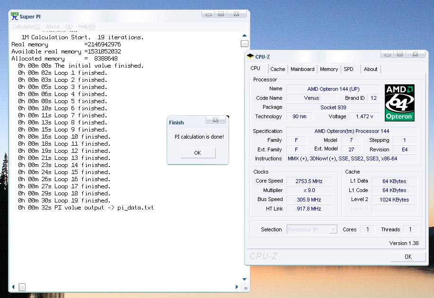Viewport: 434px width, 298px height.
Task: Click the Voltage value '1.472 v'
Action: point(364,116)
